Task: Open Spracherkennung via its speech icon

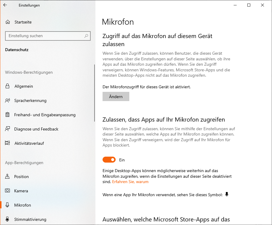Action: pyautogui.click(x=7, y=100)
